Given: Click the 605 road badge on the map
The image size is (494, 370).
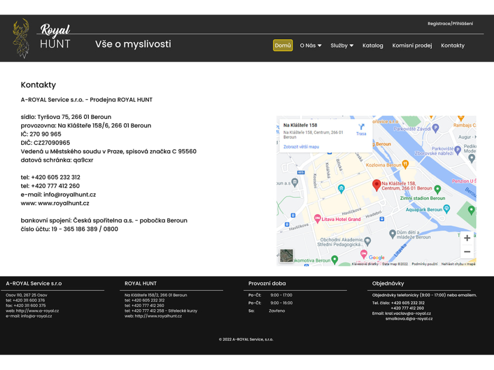Looking at the screenshot, I should (300, 172).
